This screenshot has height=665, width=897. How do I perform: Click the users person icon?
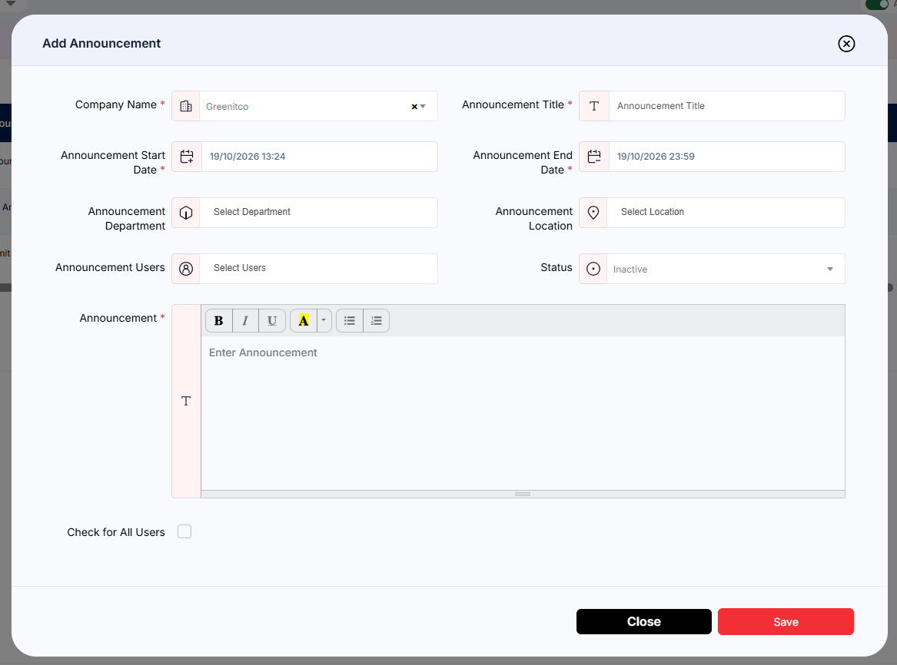(186, 269)
